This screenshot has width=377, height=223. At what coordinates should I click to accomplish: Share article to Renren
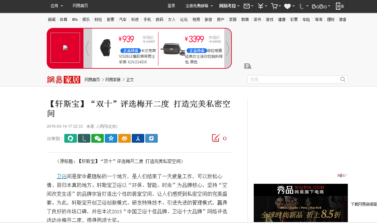[x=138, y=138]
